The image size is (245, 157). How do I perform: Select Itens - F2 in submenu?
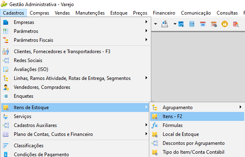[197, 116]
